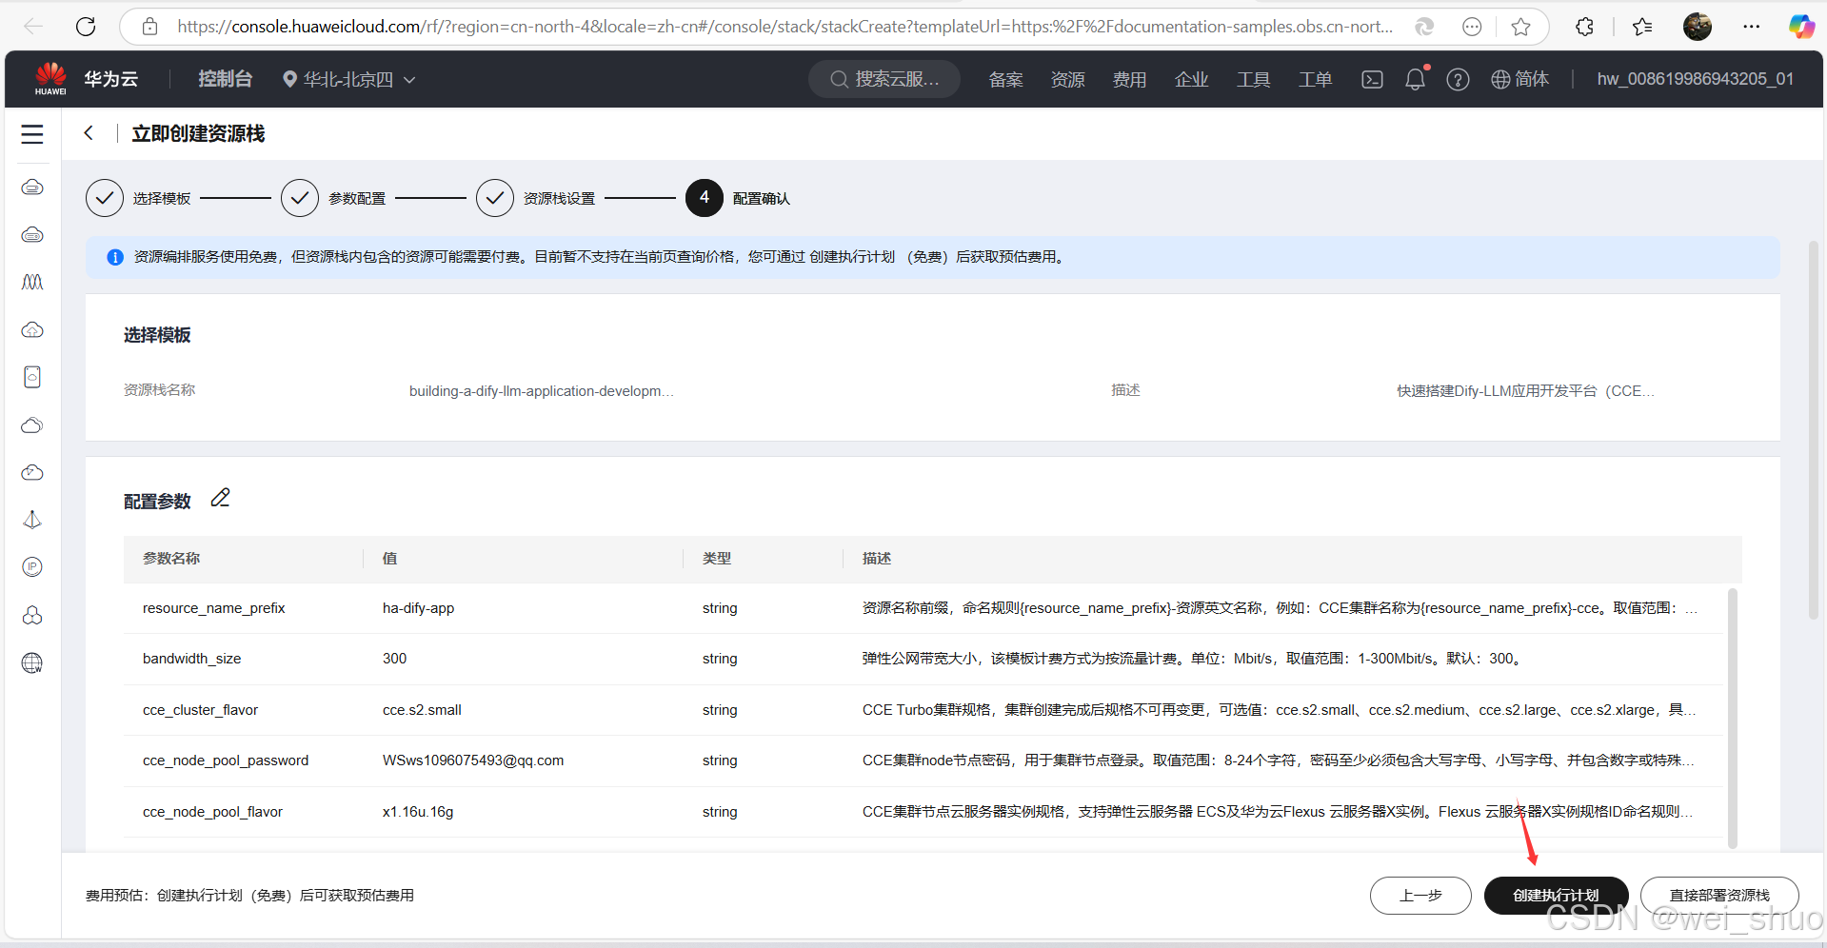
Task: Click parameter table inner scrollbar
Action: coord(1732,718)
